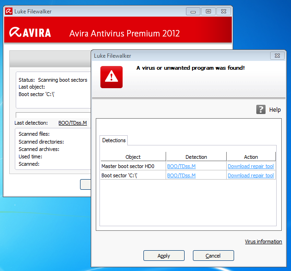Viewport: 291px width, 271px height.
Task: Click the Apply button
Action: coord(164,256)
